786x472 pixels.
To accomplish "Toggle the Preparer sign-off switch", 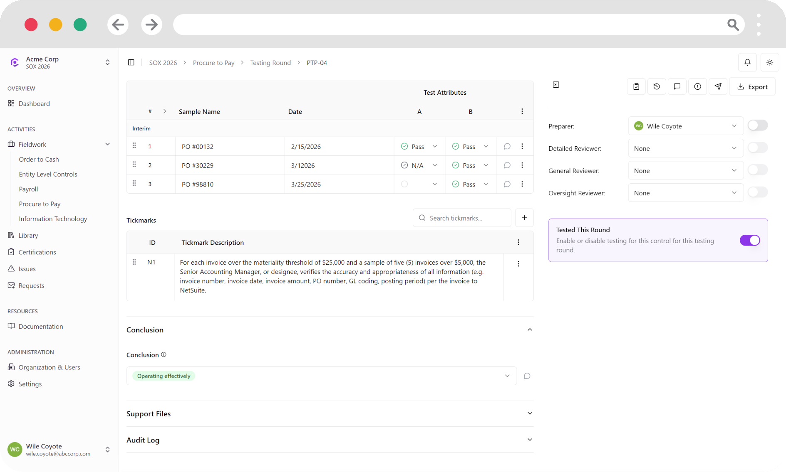I will coord(757,125).
